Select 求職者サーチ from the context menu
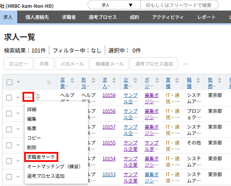This screenshot has height=186, width=231. pos(41,157)
